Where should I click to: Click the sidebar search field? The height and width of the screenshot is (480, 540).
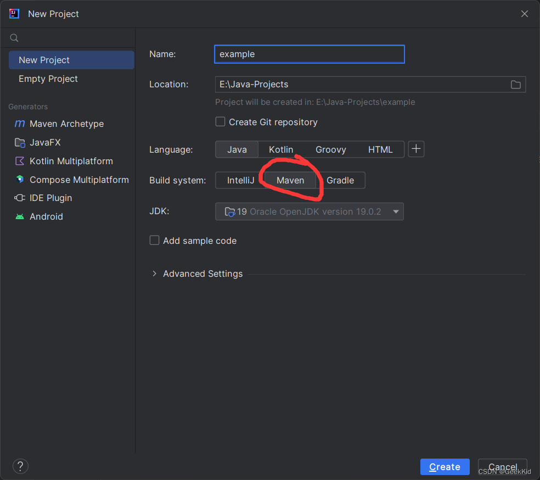click(68, 38)
